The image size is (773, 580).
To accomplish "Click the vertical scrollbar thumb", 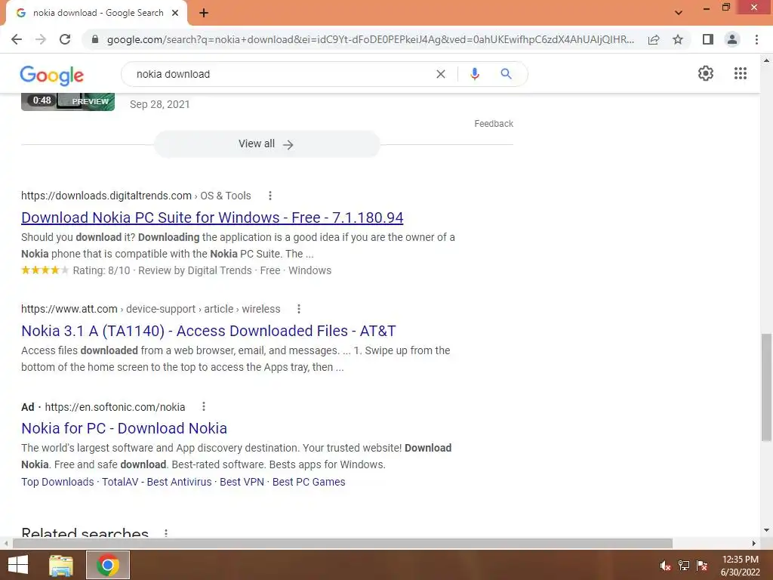I will pyautogui.click(x=766, y=387).
